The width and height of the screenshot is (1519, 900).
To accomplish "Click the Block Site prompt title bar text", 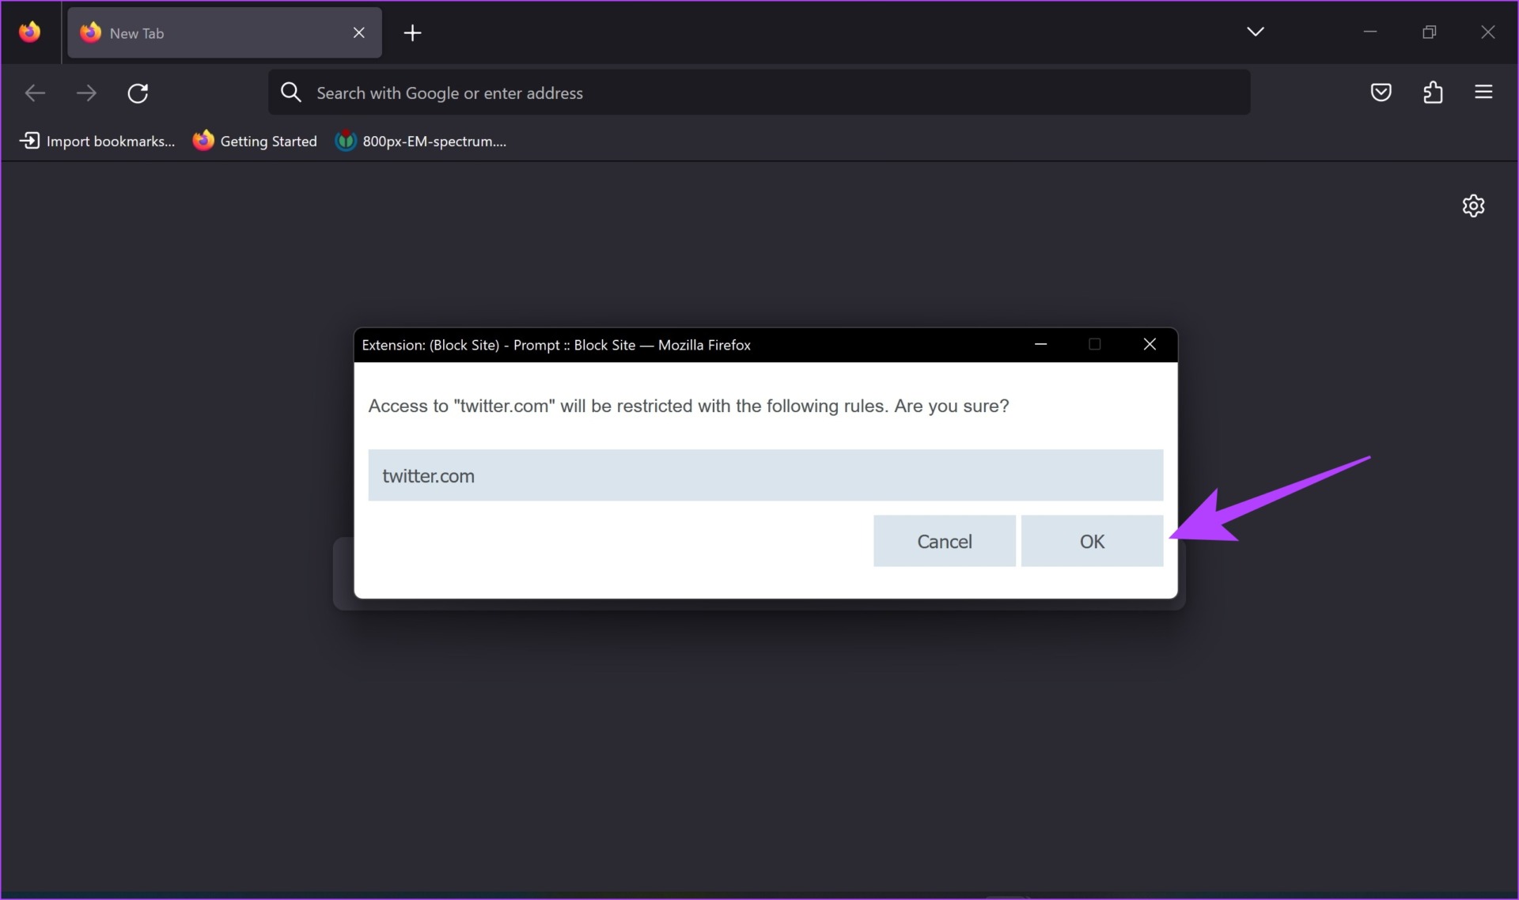I will 556,345.
